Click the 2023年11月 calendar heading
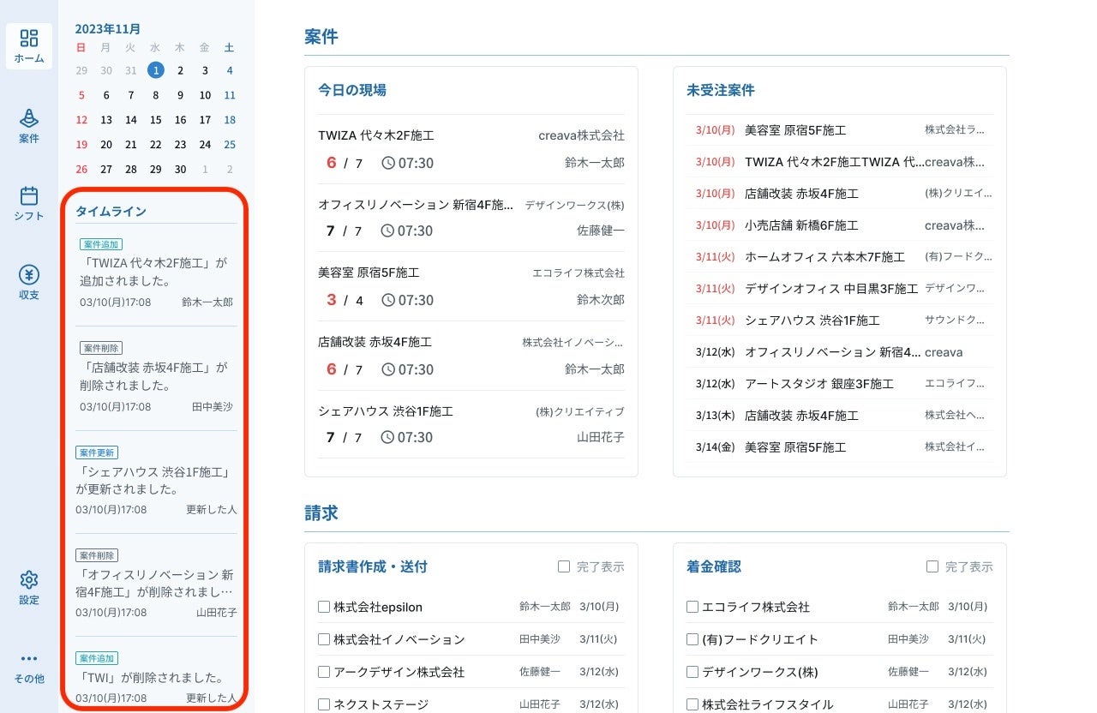 (108, 29)
